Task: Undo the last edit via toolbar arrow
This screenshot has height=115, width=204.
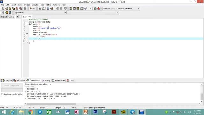Action: 31,9
